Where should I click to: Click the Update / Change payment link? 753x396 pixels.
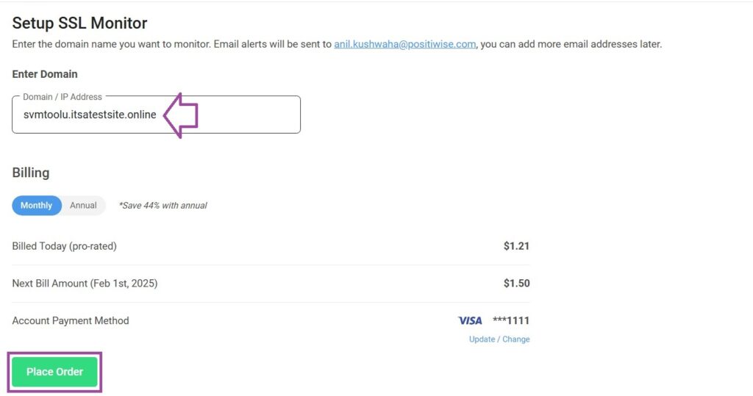tap(499, 339)
